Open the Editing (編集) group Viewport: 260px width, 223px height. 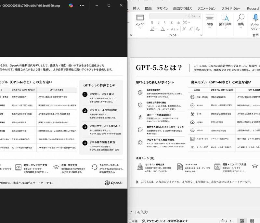pos(240,21)
